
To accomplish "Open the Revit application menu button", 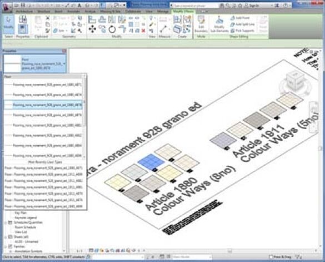I will coord(7,7).
